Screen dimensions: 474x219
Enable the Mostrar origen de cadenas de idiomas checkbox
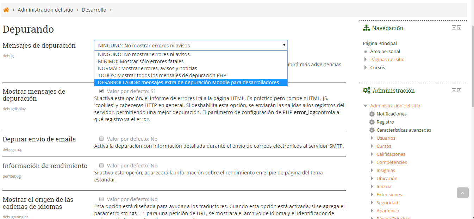pyautogui.click(x=101, y=199)
